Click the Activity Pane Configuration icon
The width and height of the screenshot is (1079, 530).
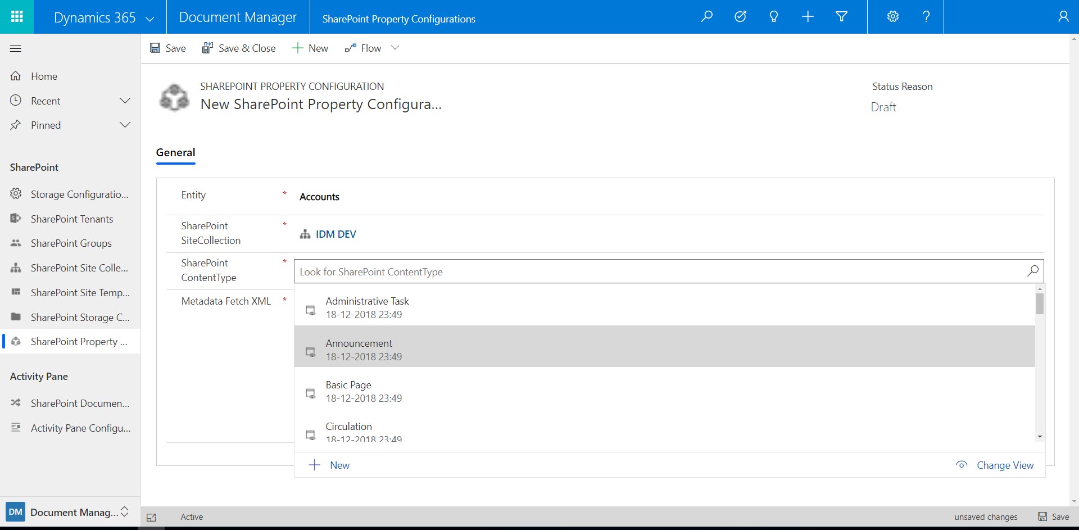tap(16, 428)
